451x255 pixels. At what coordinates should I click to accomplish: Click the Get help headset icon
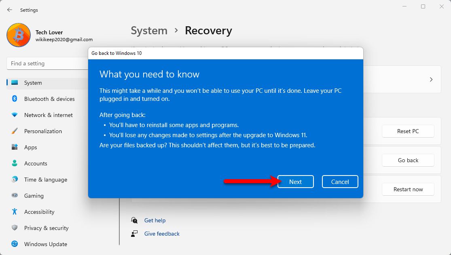(x=134, y=220)
